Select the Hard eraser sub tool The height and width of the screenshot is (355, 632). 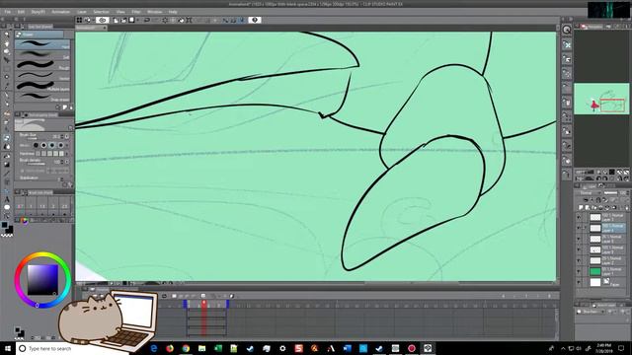(x=42, y=44)
